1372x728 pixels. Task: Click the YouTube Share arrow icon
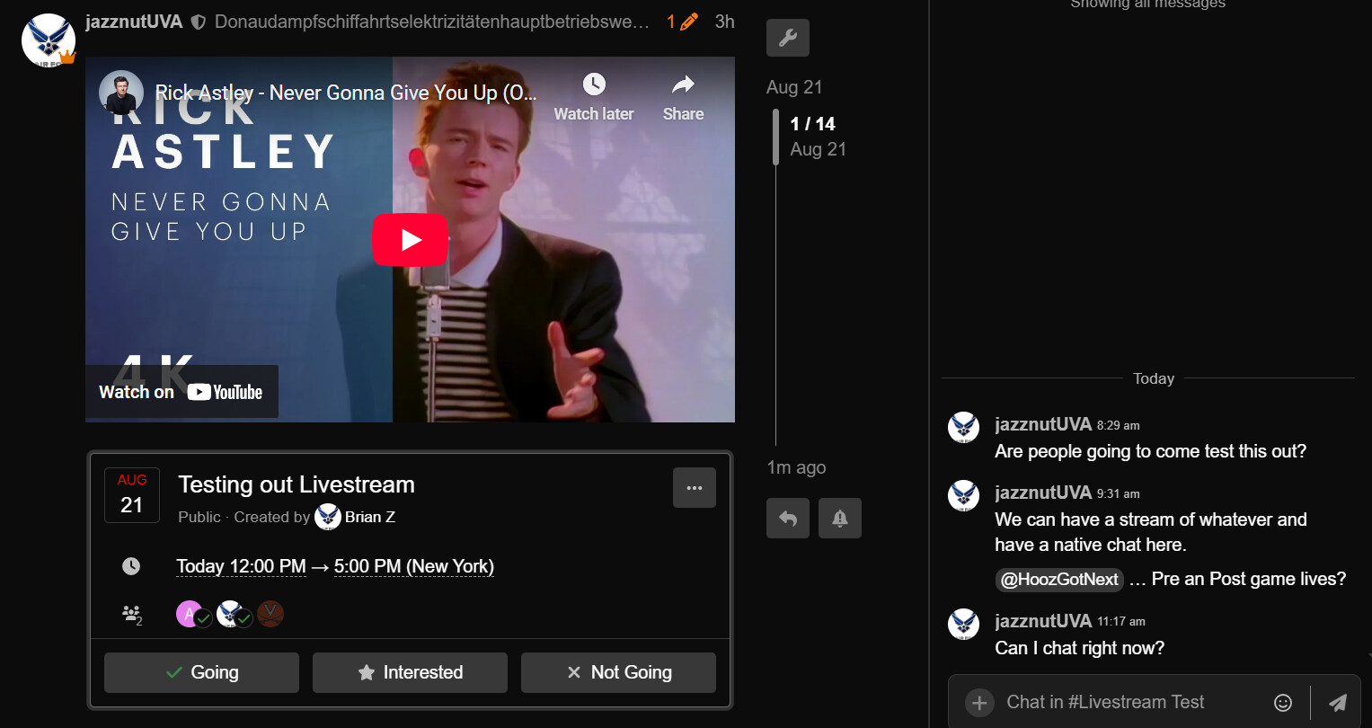tap(683, 84)
